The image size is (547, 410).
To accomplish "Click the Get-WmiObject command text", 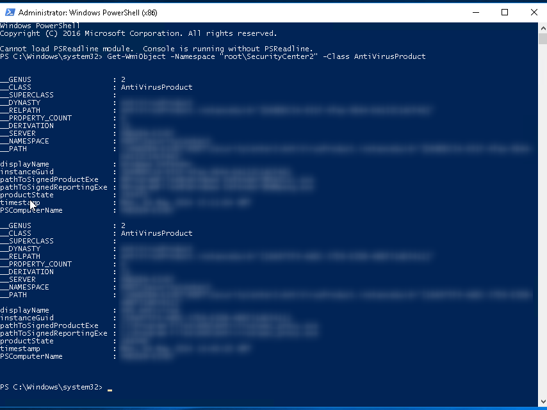I will click(266, 56).
